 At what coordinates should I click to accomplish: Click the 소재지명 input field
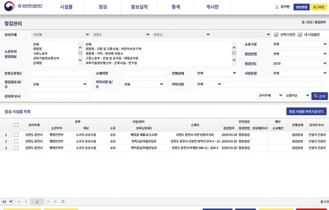coord(144,73)
